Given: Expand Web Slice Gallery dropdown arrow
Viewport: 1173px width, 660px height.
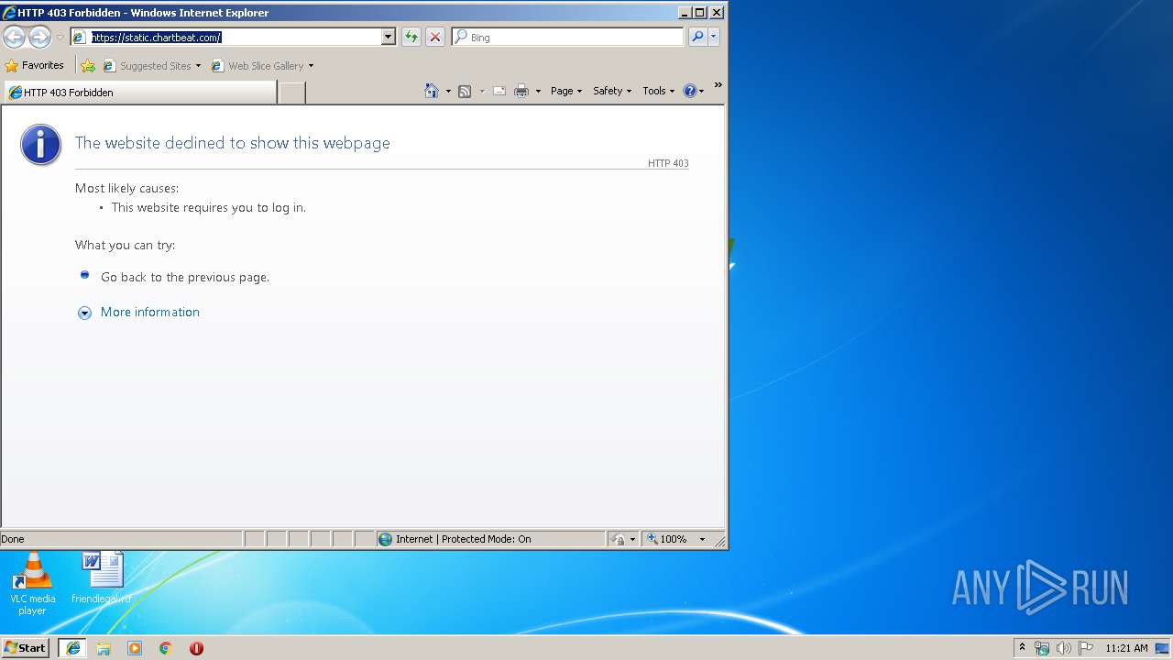Looking at the screenshot, I should tap(311, 66).
